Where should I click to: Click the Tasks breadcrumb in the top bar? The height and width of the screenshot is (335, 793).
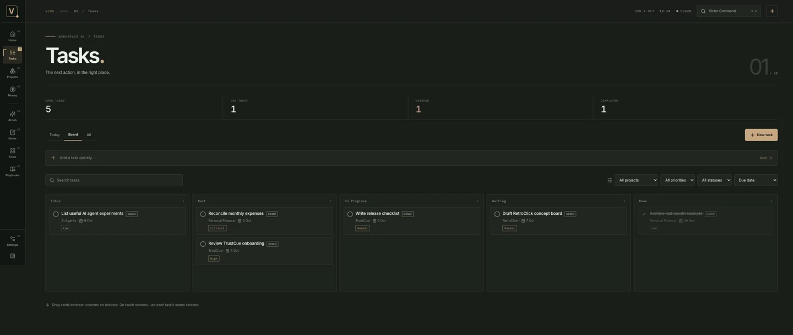(93, 11)
